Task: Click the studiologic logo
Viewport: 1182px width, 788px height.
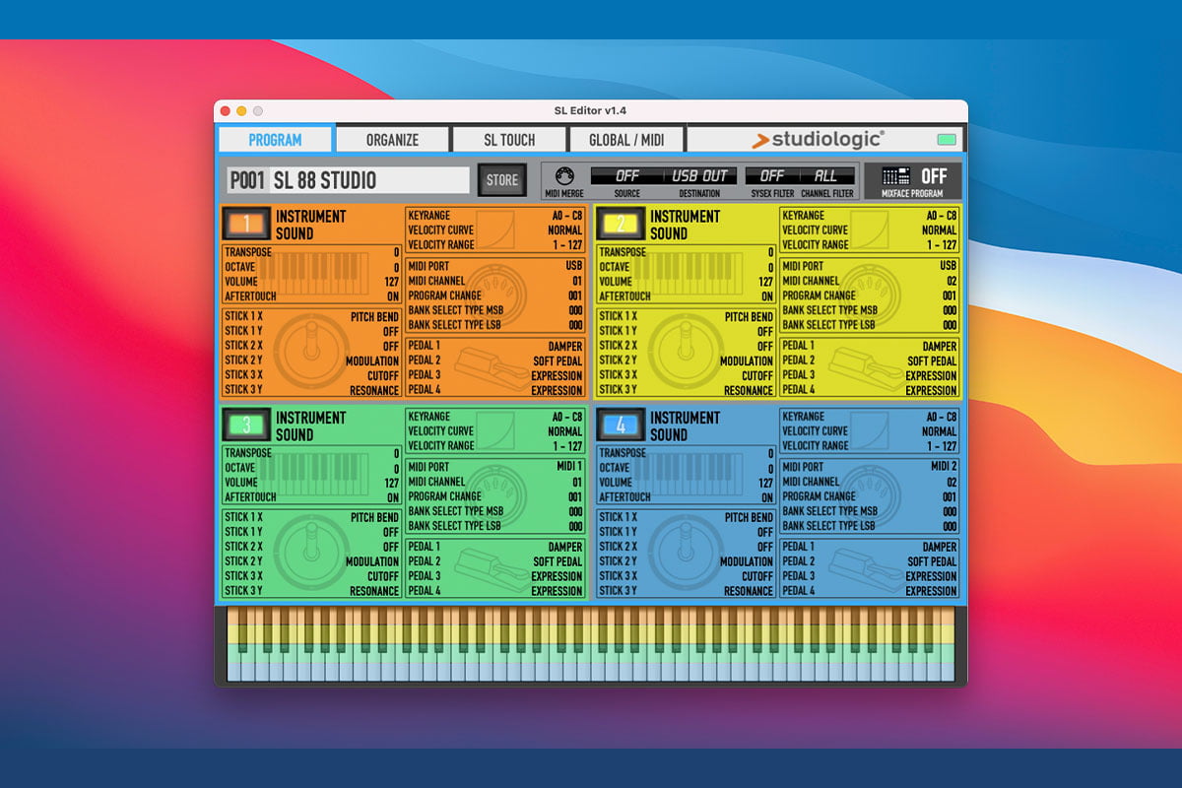Action: (x=818, y=140)
